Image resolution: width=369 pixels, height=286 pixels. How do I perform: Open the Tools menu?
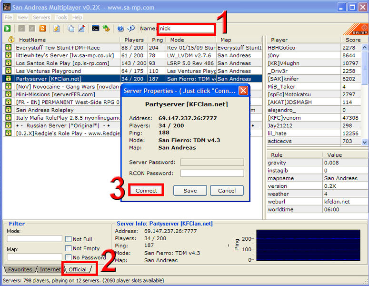click(61, 18)
